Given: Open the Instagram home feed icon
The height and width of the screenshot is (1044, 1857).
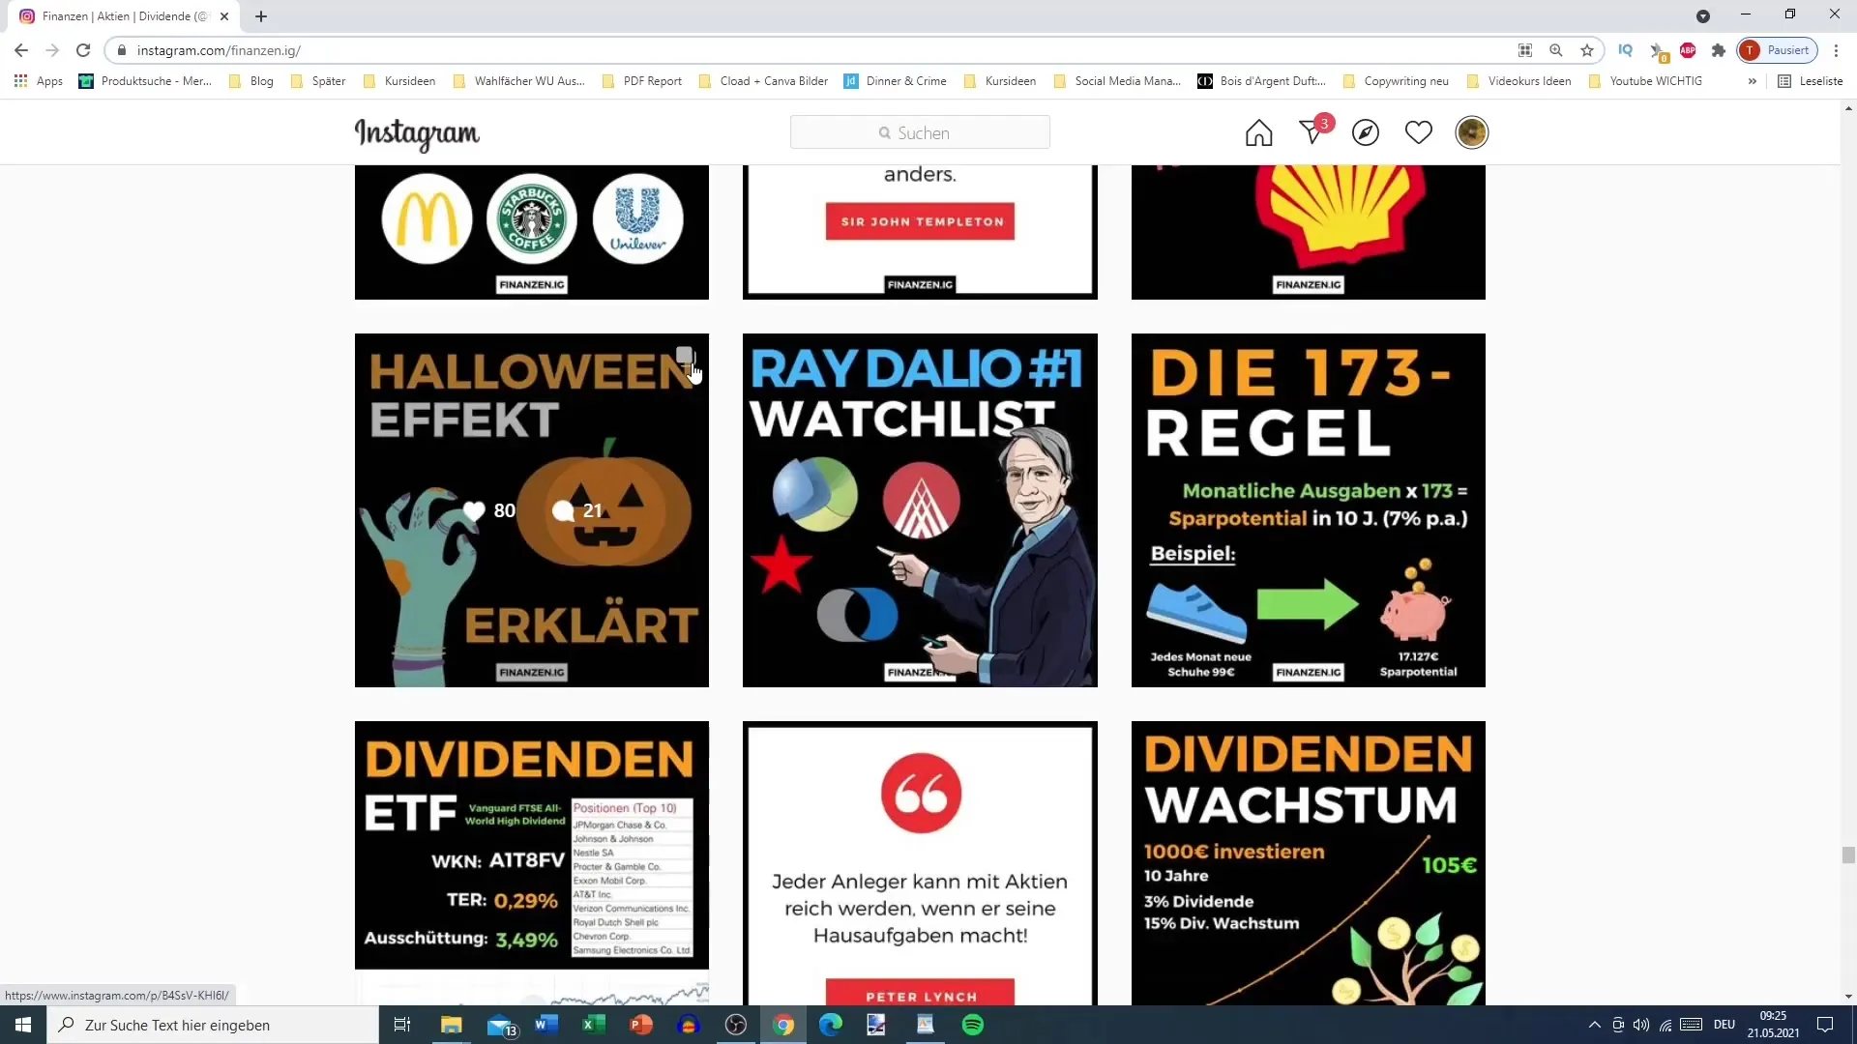Looking at the screenshot, I should click(x=1258, y=132).
